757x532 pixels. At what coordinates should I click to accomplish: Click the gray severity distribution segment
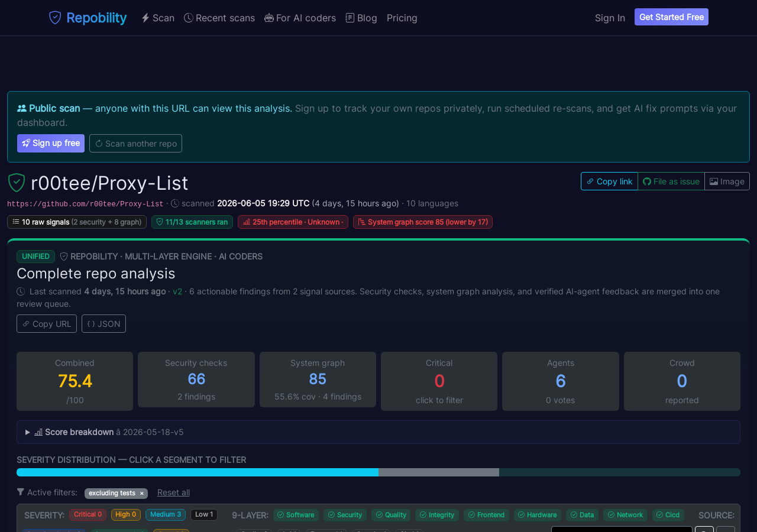tap(439, 472)
